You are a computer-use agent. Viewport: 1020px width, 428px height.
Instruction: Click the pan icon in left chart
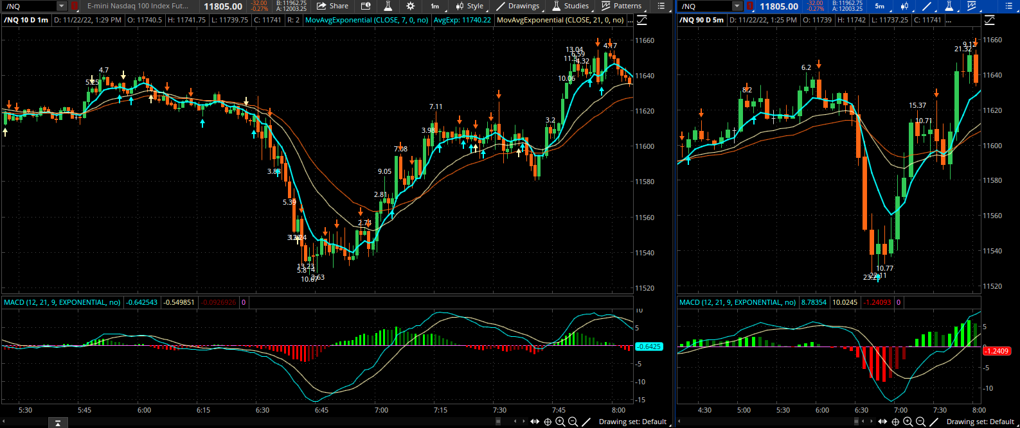[x=535, y=422]
